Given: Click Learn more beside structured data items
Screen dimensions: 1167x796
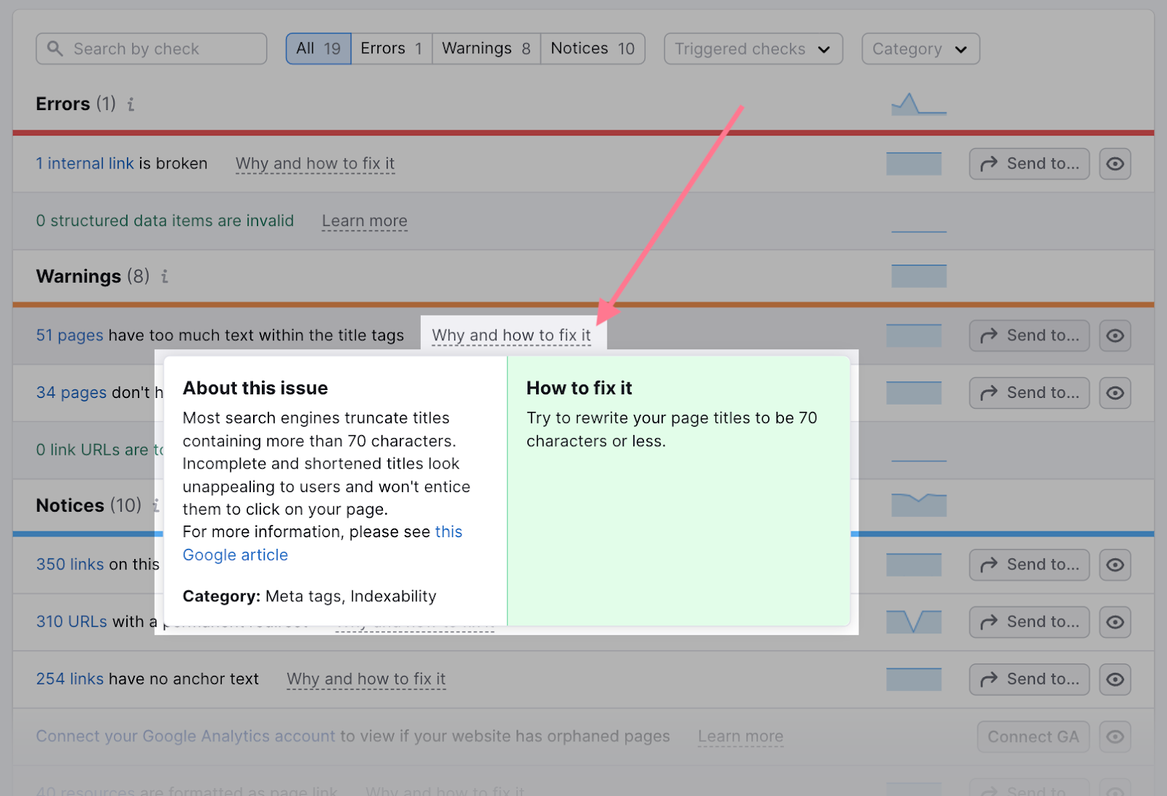Looking at the screenshot, I should click(364, 221).
